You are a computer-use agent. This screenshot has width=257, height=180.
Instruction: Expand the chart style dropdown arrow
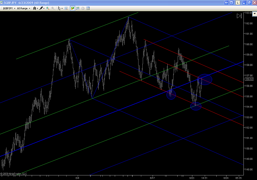click(37, 8)
